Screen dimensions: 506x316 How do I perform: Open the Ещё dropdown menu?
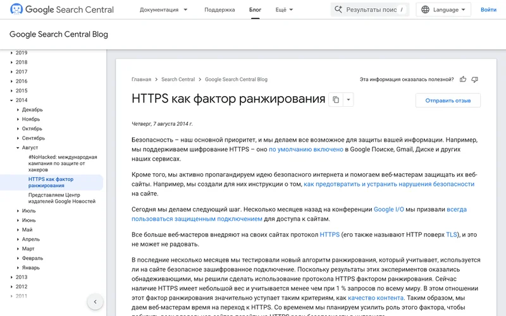tap(284, 9)
